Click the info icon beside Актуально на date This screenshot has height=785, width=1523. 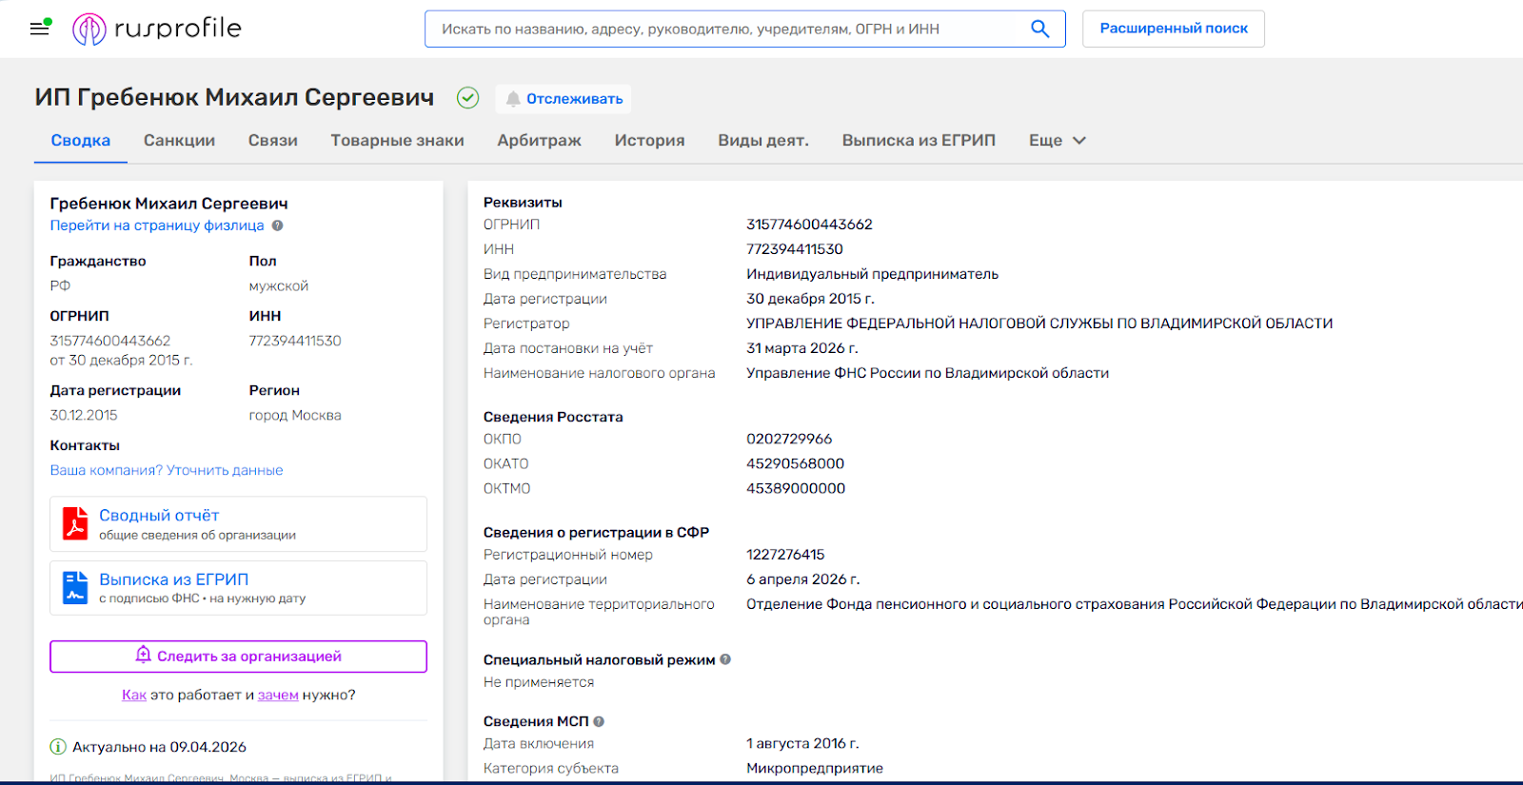tap(58, 747)
